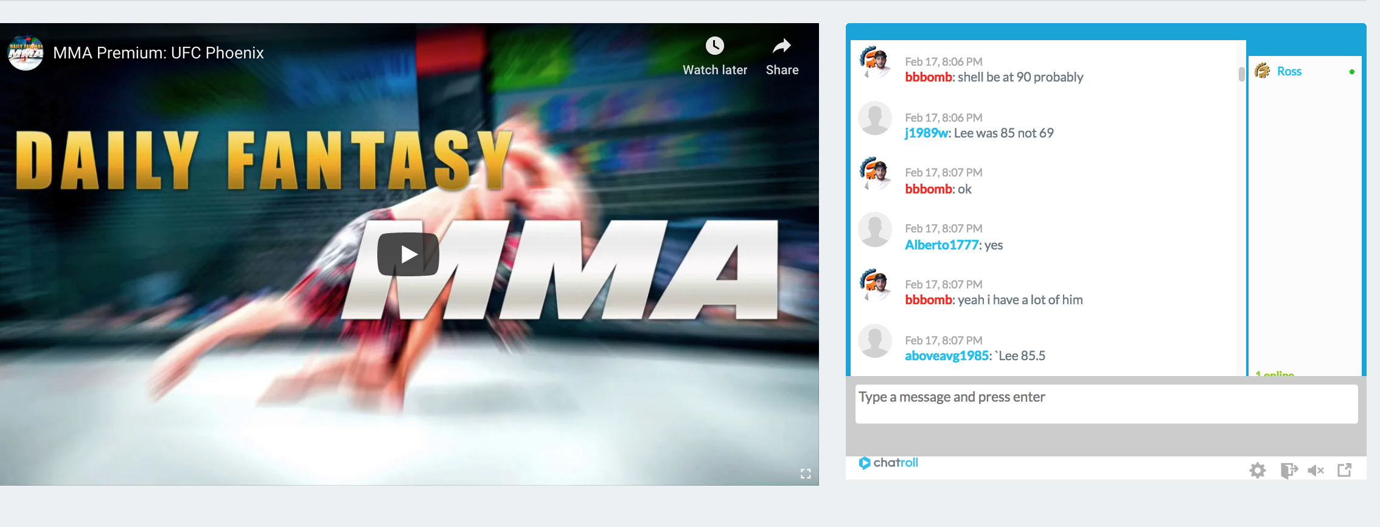Click the chat messages scrollbar thumb
1380x527 pixels.
pyautogui.click(x=1241, y=74)
